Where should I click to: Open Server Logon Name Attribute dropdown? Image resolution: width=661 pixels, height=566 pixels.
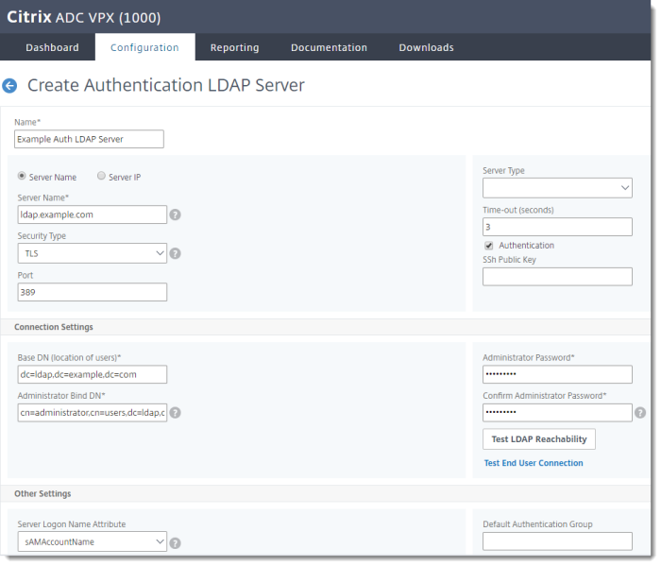click(x=93, y=541)
